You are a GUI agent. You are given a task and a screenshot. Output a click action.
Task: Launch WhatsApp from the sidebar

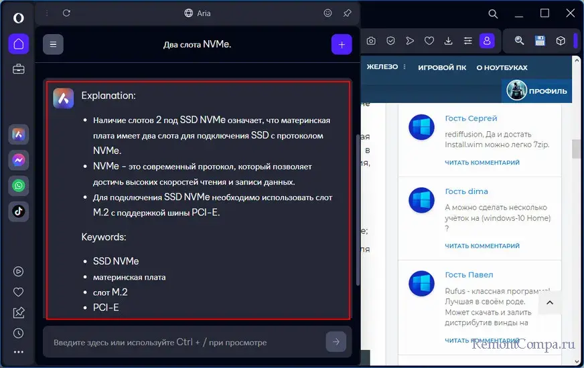click(18, 185)
